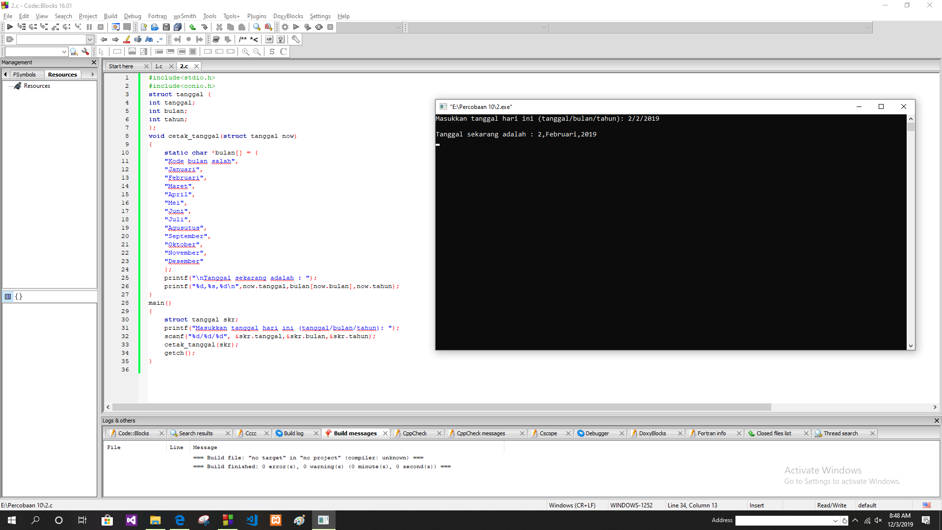This screenshot has width=942, height=530.
Task: Switch to the 1.c editor tab
Action: click(159, 66)
